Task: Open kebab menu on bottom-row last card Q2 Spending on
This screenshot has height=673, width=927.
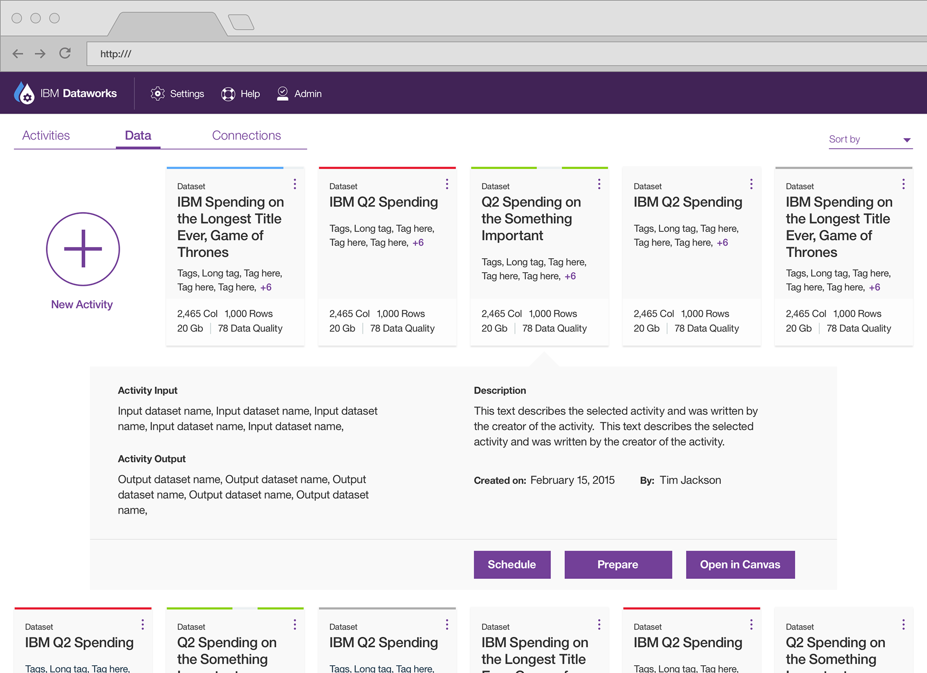Action: tap(903, 625)
